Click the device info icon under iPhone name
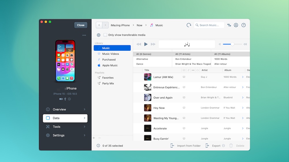The width and height of the screenshot is (289, 162). tap(69, 99)
